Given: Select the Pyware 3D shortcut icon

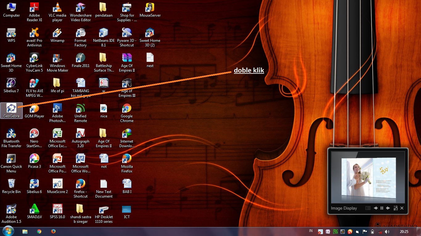Looking at the screenshot, I should [x=127, y=37].
